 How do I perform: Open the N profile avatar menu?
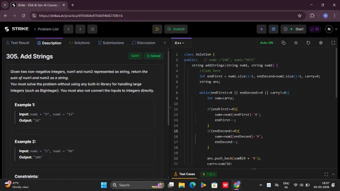[329, 29]
